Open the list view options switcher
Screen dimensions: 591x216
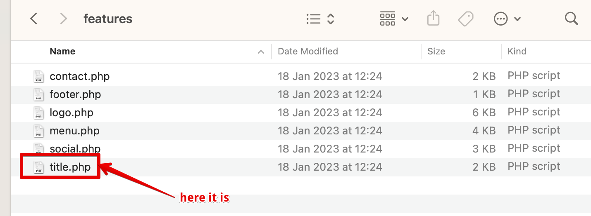(x=320, y=19)
